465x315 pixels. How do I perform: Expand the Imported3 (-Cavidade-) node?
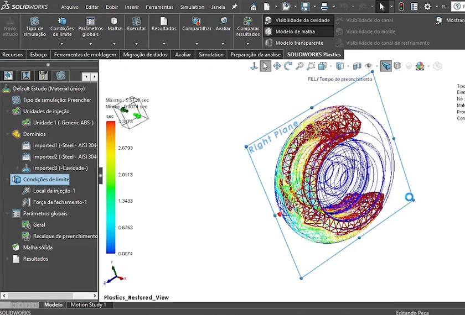pyautogui.click(x=18, y=168)
